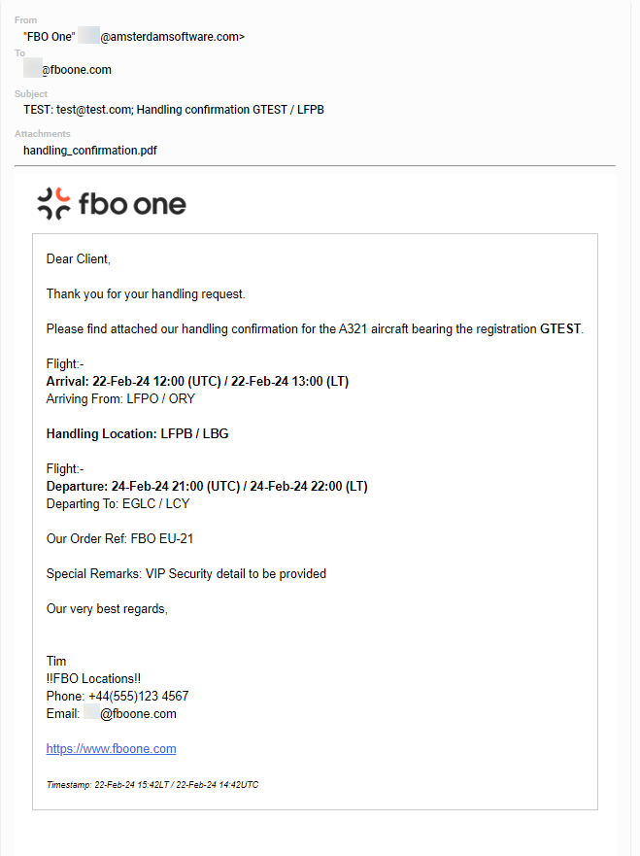Click the Arriving From LFPO / ORY line

pos(120,398)
